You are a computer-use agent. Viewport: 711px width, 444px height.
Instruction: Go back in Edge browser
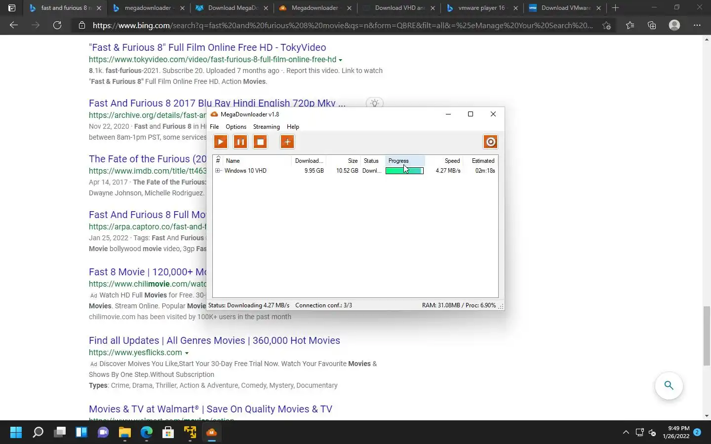[x=14, y=25]
